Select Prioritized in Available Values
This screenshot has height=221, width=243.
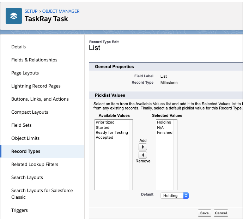click(105, 122)
